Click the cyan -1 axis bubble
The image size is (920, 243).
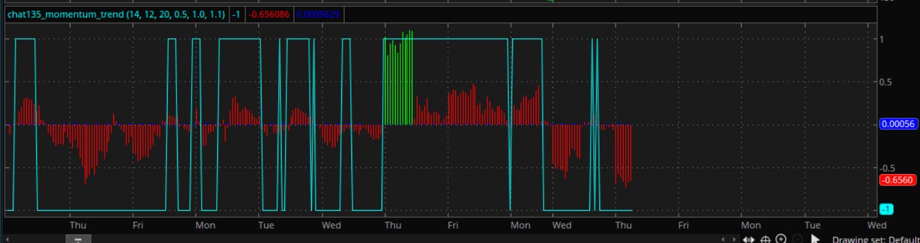pos(886,210)
